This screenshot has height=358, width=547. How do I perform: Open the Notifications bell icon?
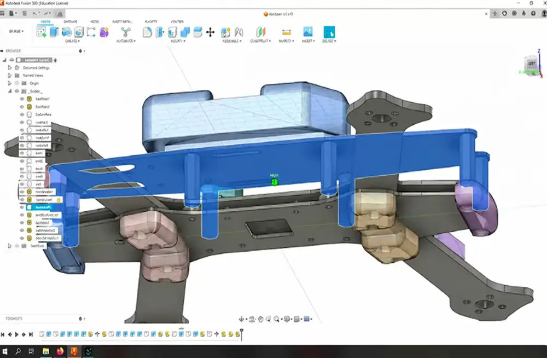(523, 13)
